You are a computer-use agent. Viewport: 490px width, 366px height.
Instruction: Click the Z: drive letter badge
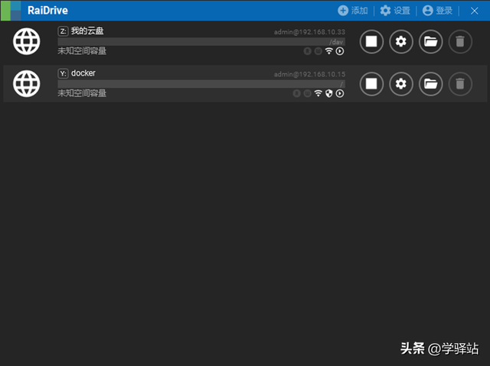click(63, 31)
